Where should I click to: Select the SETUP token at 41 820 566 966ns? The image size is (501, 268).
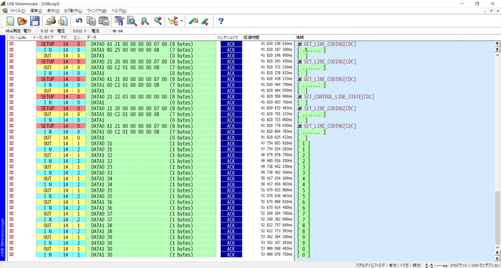pos(48,96)
